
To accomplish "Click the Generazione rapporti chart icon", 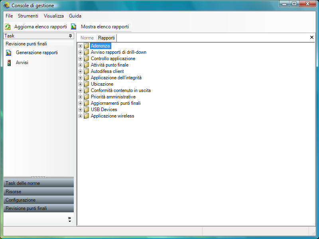I will click(8, 53).
